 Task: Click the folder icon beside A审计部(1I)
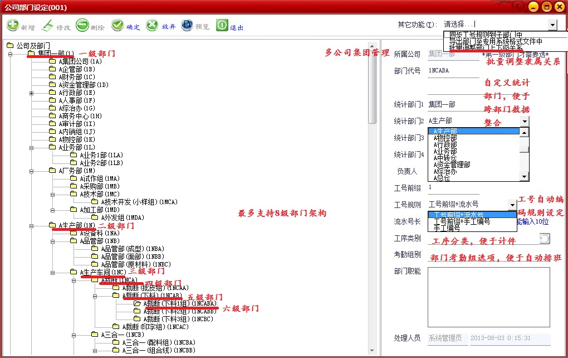click(52, 124)
